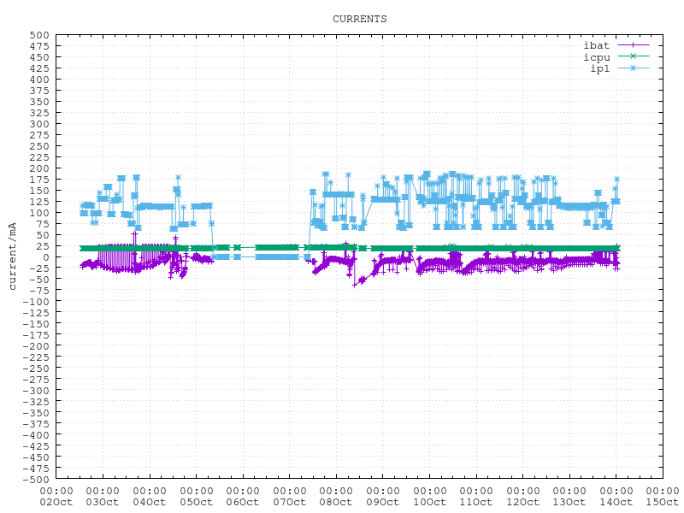Select the 02Oct date on the x-axis
This screenshot has height=513, width=684.
(56, 502)
